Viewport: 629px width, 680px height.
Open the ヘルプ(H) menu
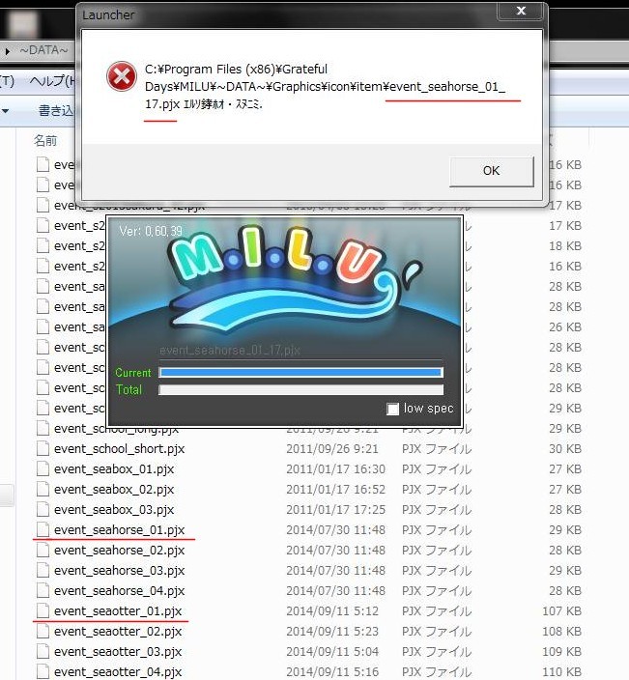(52, 80)
